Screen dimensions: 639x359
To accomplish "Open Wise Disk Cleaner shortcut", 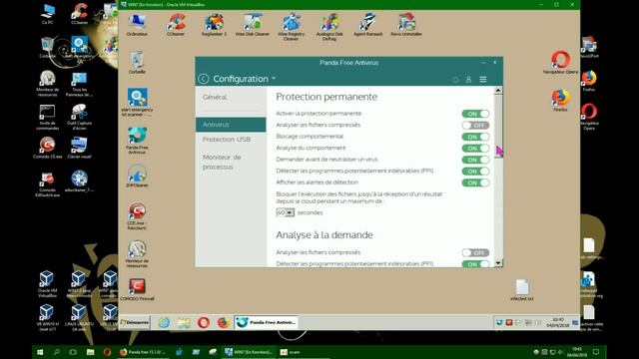I will [x=253, y=24].
